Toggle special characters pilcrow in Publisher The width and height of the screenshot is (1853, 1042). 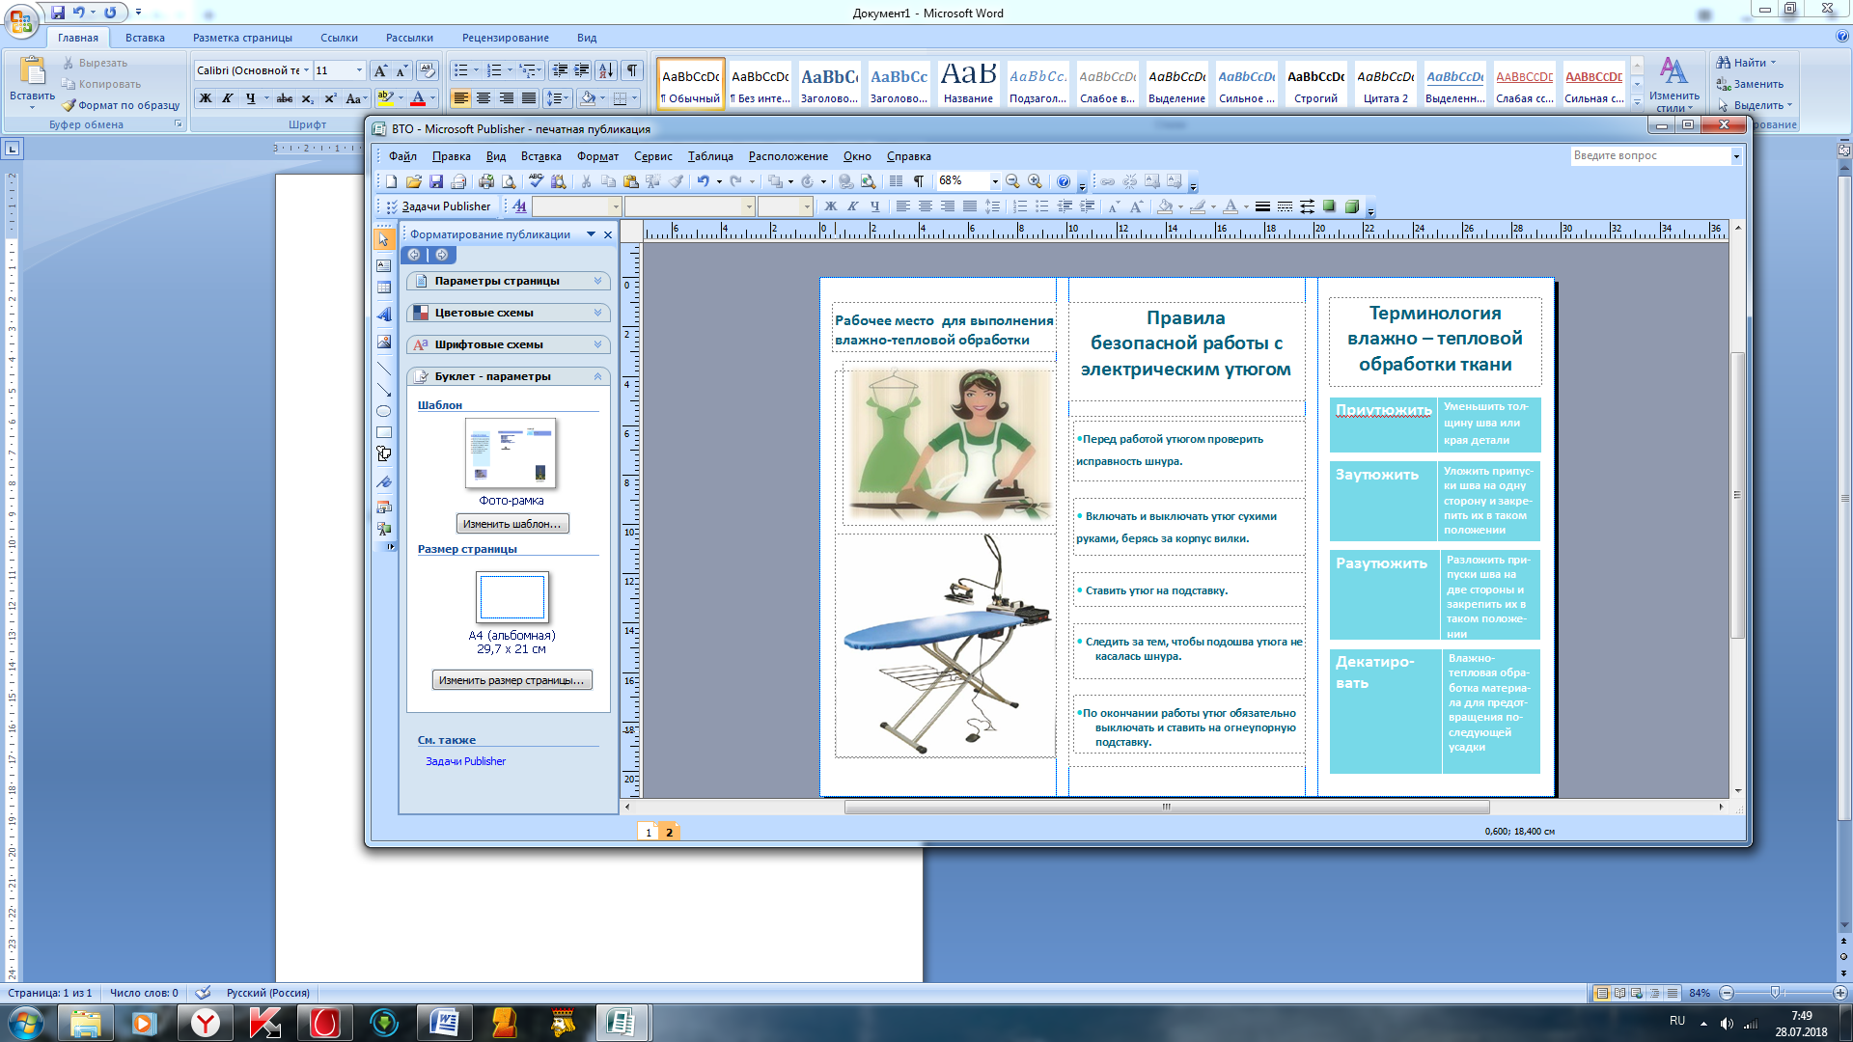tap(919, 181)
